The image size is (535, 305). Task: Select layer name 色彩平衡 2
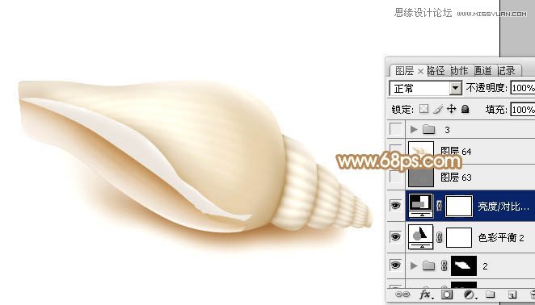[x=501, y=237]
